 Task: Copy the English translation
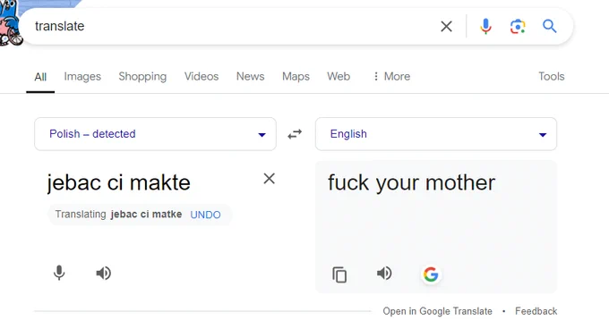tap(339, 274)
